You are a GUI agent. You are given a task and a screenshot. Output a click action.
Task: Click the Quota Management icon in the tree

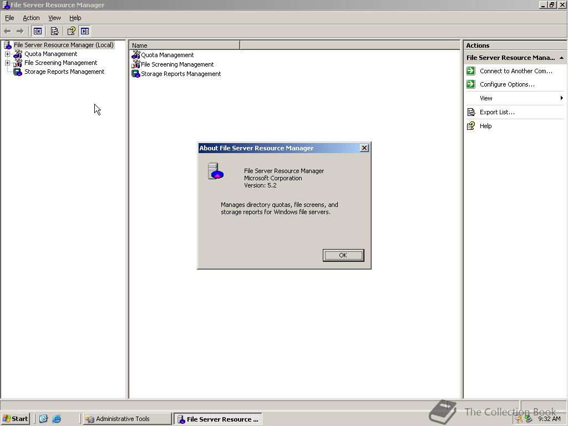pyautogui.click(x=18, y=54)
